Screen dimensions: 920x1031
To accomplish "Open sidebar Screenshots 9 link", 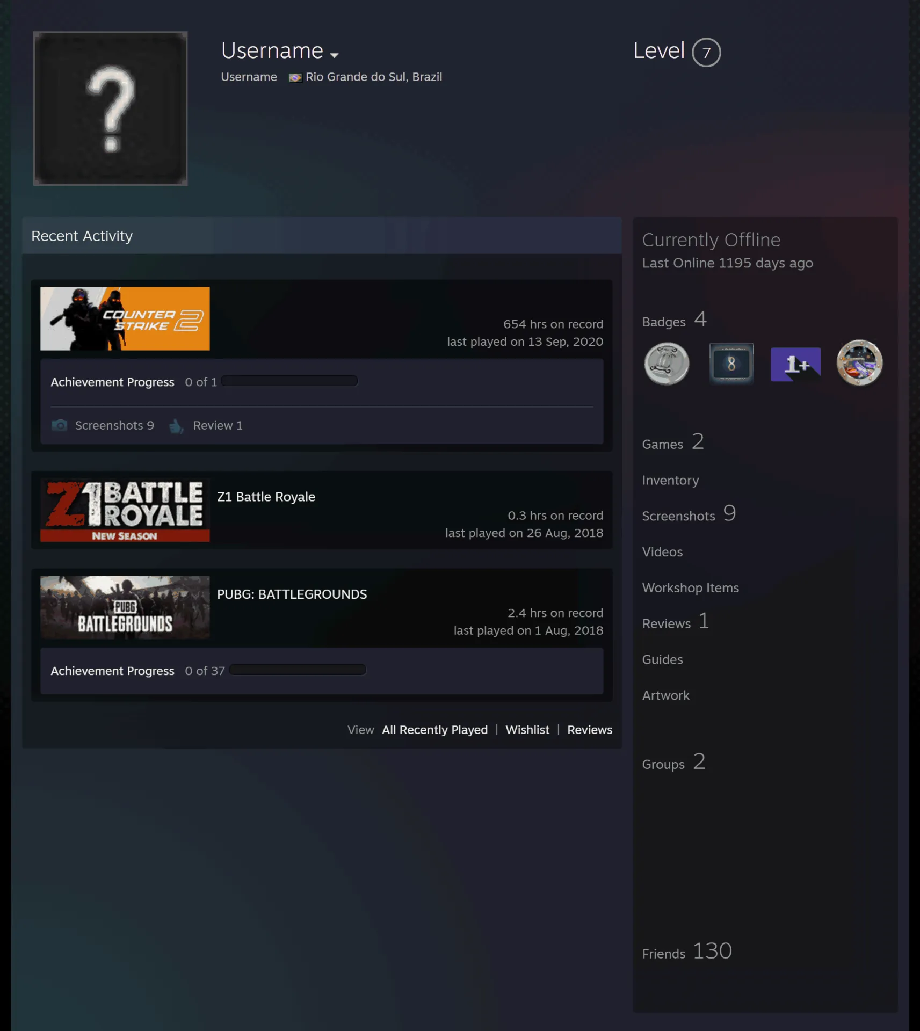I will pos(689,514).
